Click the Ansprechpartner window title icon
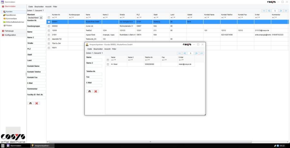The width and height of the screenshot is (290, 148). pos(87,45)
